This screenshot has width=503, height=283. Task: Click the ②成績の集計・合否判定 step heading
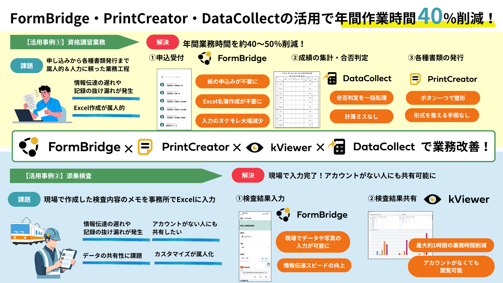pos(330,58)
